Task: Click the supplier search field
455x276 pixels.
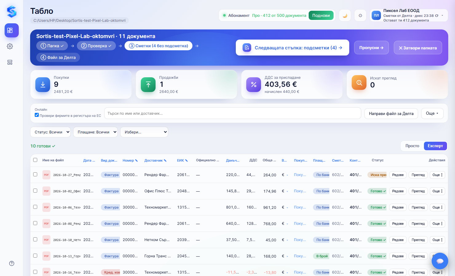Action: (x=233, y=113)
